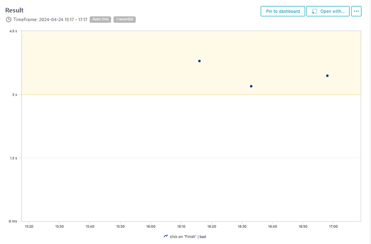Select the Auto (1m) resolution badge

(100, 19)
